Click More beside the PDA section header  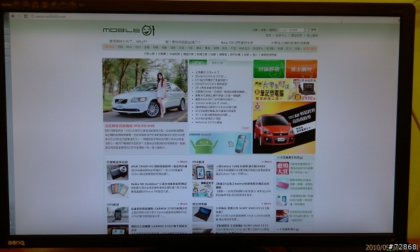pyautogui.click(x=266, y=161)
